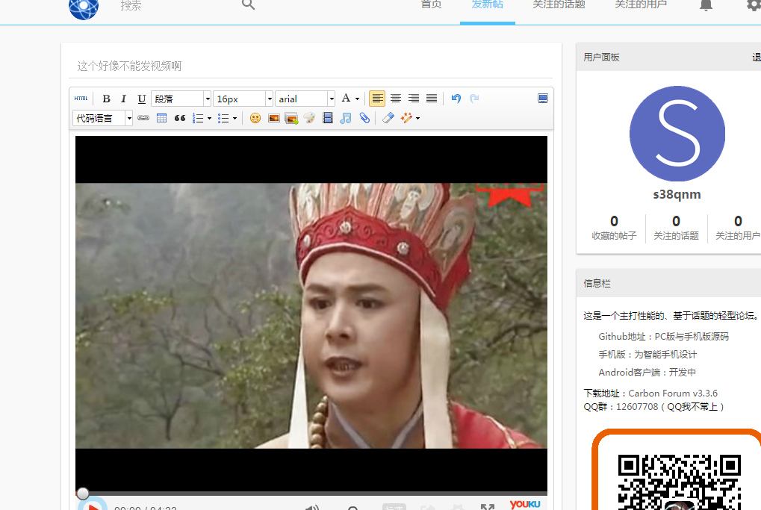Attach a file with paperclip

(x=364, y=118)
